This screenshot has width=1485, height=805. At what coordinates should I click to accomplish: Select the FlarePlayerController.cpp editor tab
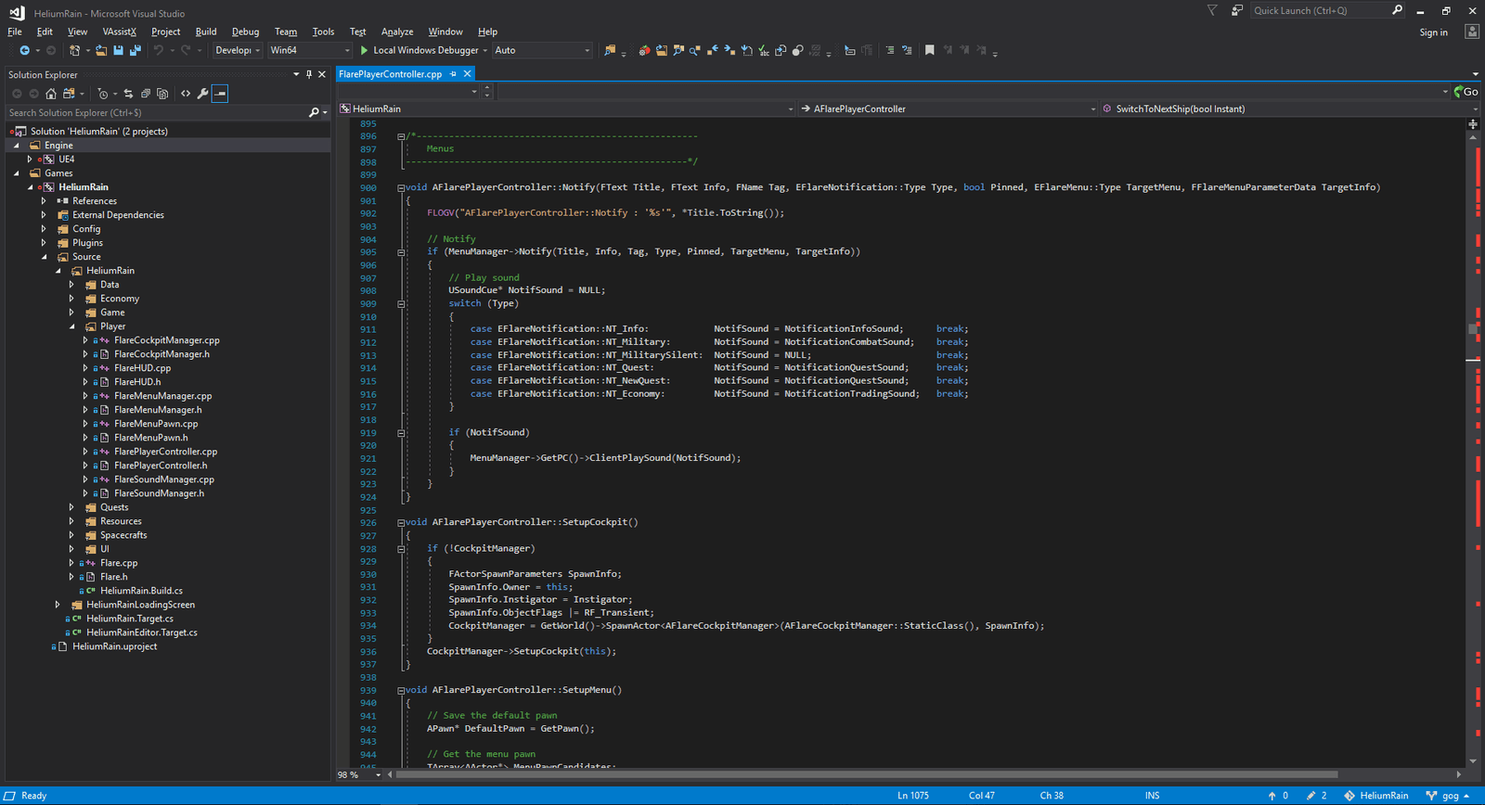(391, 74)
